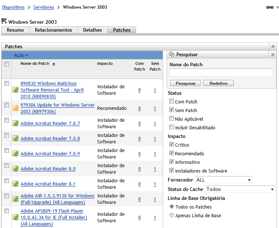Viewport: 279px width, 228px height.
Task: Open 890830 Windows Malicious Software Removal Tool link
Action: 52,90
